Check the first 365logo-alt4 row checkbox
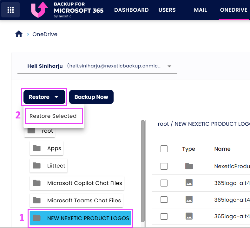 click(x=164, y=183)
